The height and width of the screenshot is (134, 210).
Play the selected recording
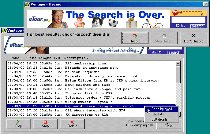tap(18, 124)
